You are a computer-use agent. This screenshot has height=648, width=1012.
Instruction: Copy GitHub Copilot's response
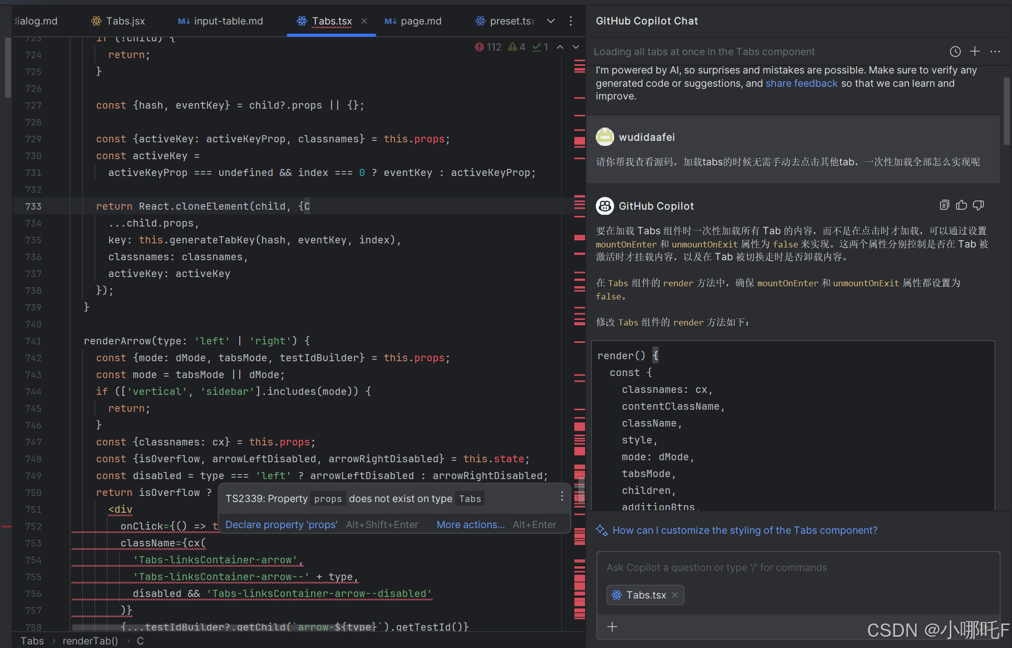click(944, 205)
